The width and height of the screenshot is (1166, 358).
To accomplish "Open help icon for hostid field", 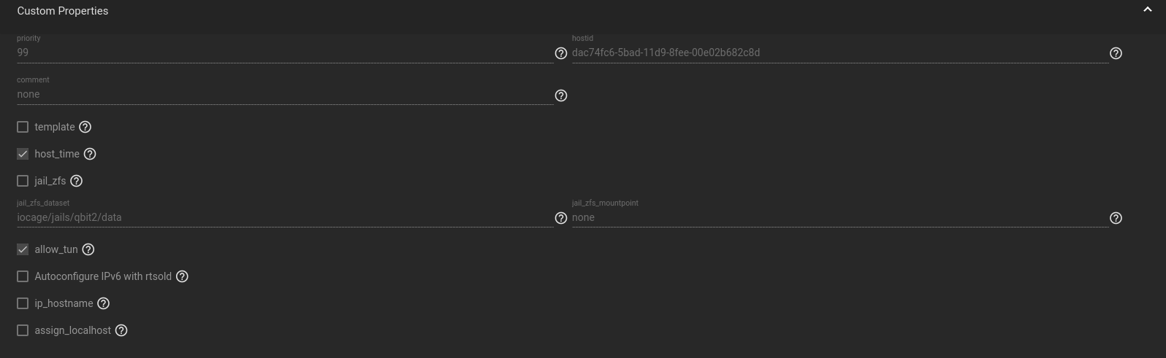I will tap(1116, 53).
